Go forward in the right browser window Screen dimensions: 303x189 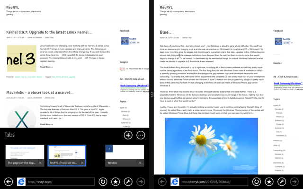[x=294, y=181]
